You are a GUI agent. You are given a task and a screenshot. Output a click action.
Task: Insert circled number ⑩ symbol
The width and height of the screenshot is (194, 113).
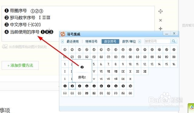tap(130, 50)
